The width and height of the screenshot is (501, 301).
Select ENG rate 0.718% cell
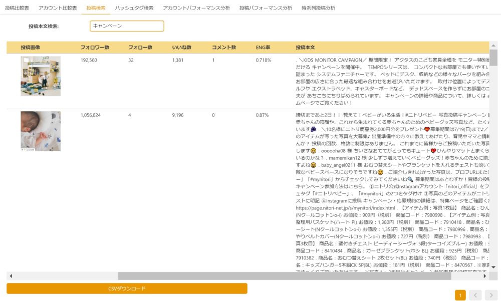pos(264,60)
